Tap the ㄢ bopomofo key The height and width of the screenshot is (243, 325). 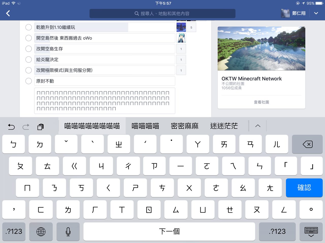coord(250,144)
